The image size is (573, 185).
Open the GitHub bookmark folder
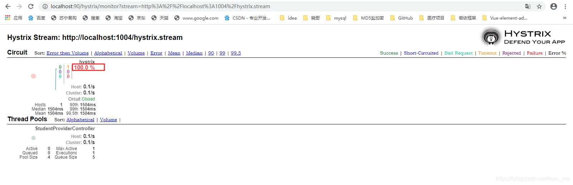tap(401, 18)
